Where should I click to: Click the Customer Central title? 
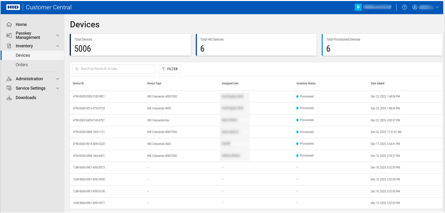point(49,7)
